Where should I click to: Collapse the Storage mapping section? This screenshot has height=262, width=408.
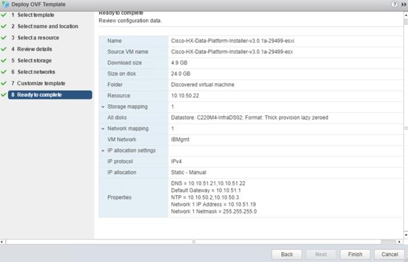click(x=103, y=107)
